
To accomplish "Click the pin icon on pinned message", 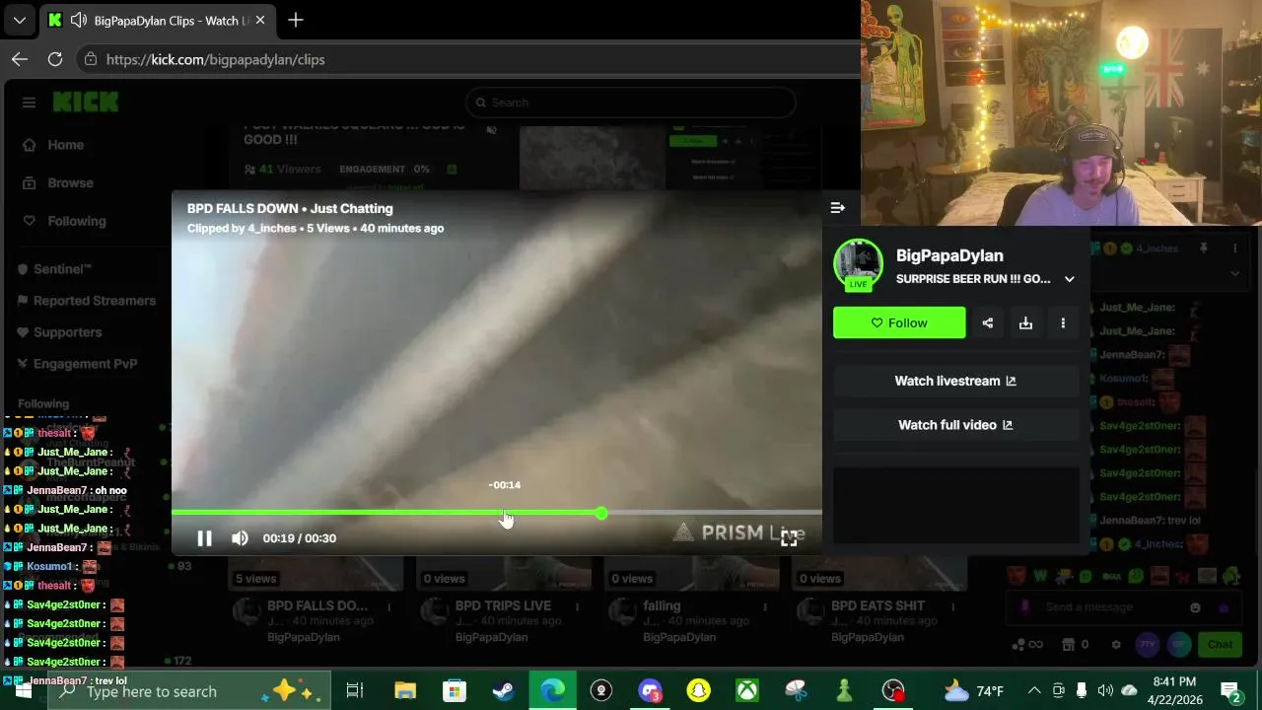I will click(1203, 248).
